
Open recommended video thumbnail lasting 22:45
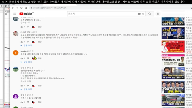pyautogui.click(x=173, y=60)
